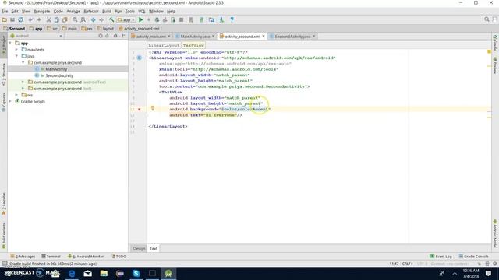Run the app with green play button
Image resolution: width=499 pixels, height=280 pixels.
point(140,19)
